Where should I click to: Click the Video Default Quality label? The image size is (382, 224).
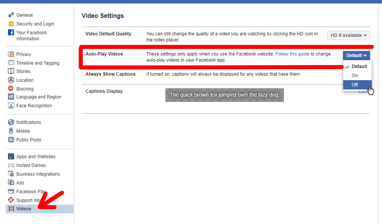coord(108,34)
